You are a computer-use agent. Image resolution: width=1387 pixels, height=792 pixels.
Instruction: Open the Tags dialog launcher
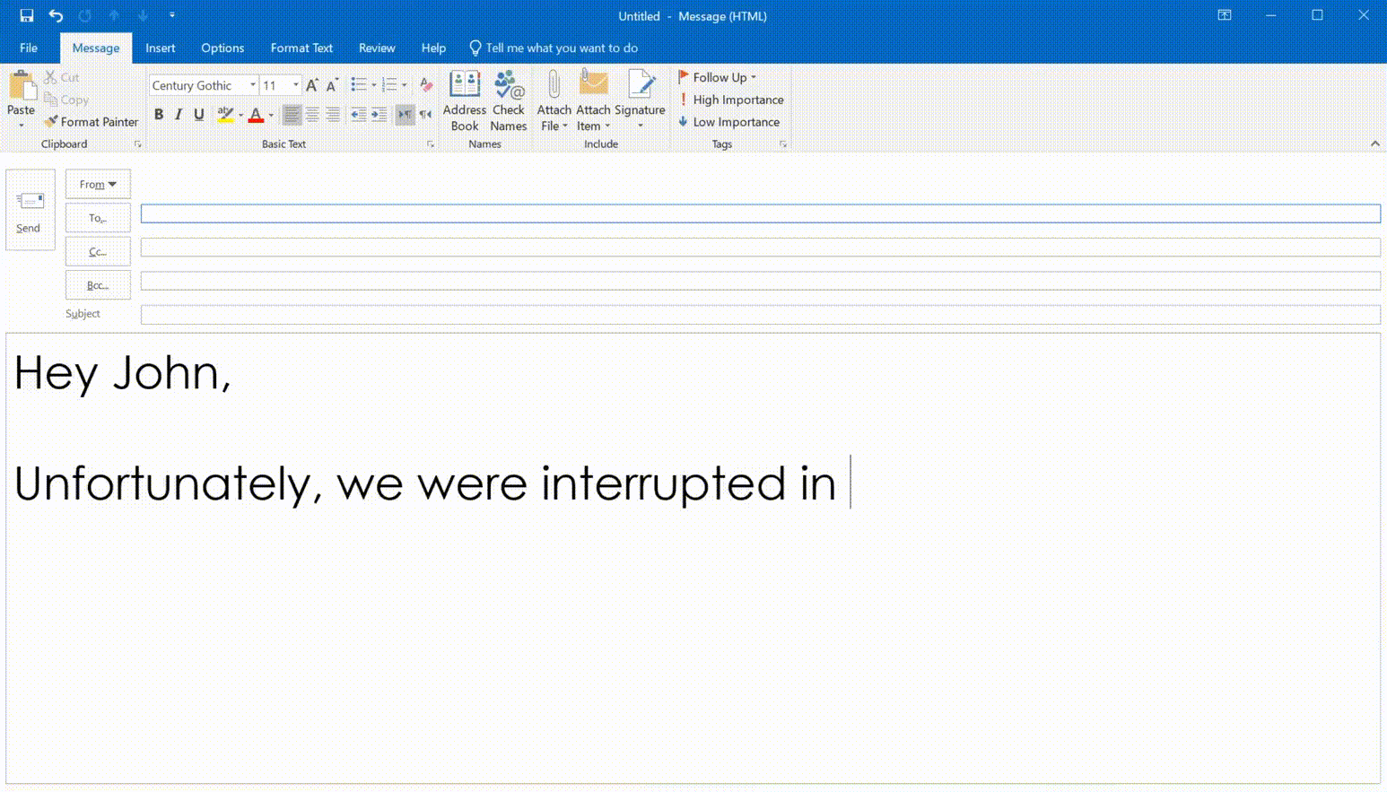(783, 144)
